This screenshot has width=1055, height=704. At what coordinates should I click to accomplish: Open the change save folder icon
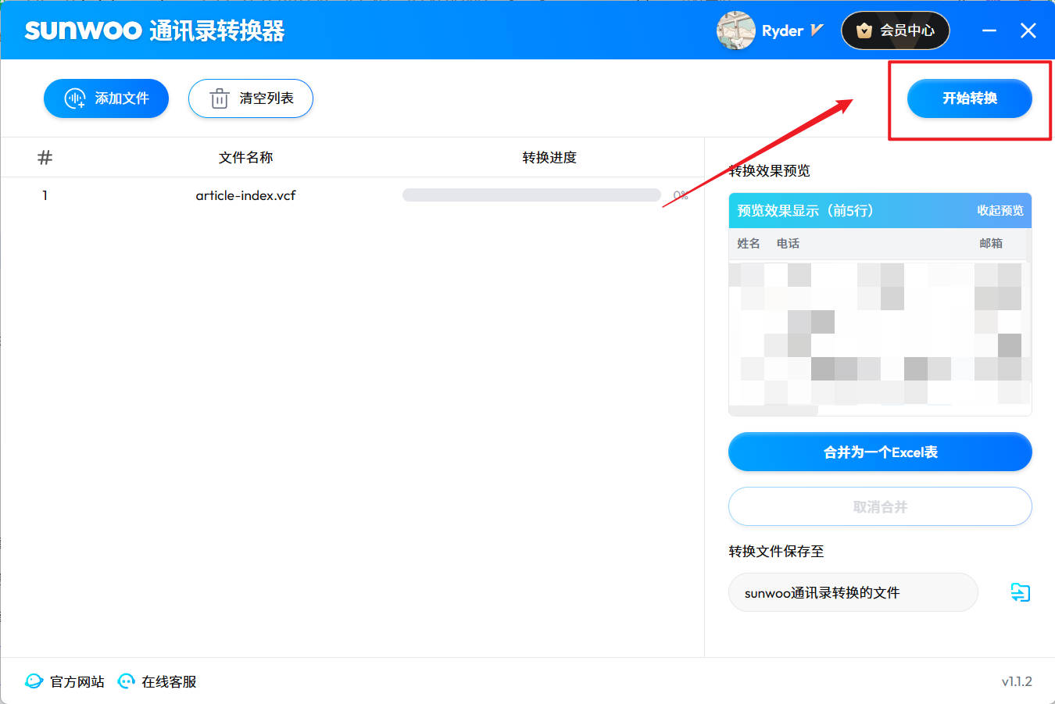[1020, 592]
